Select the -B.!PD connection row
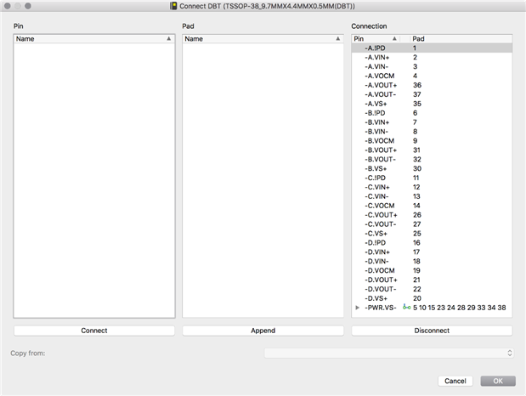Viewport: 526px width, 396px height. pos(432,113)
